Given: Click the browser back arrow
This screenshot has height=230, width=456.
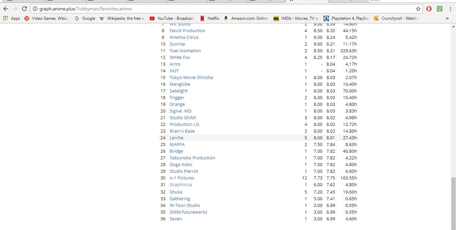Looking at the screenshot, I should 6,9.
